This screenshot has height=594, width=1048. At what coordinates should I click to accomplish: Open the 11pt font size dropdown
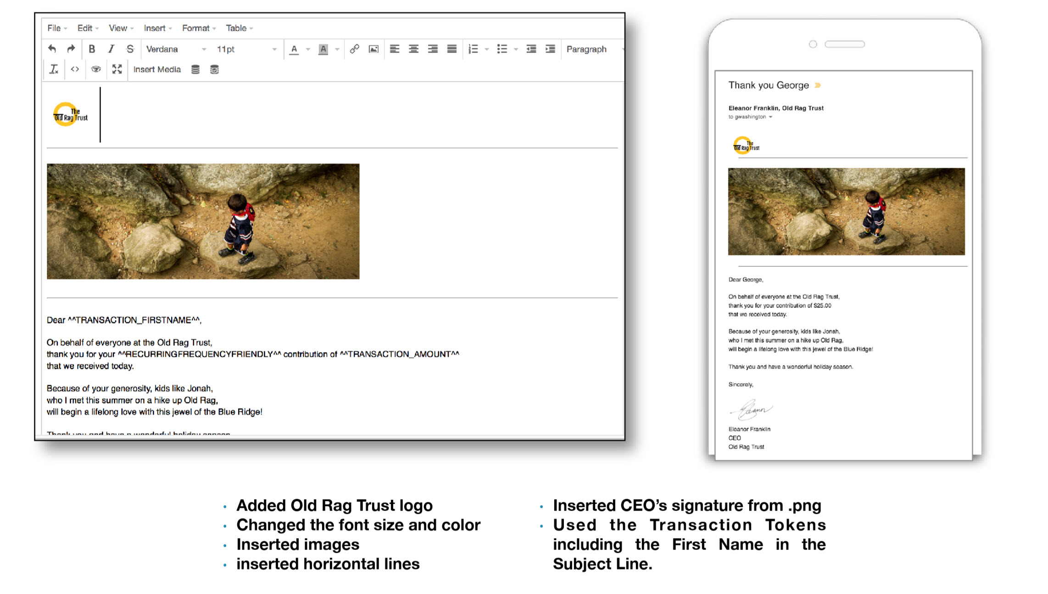click(x=247, y=49)
